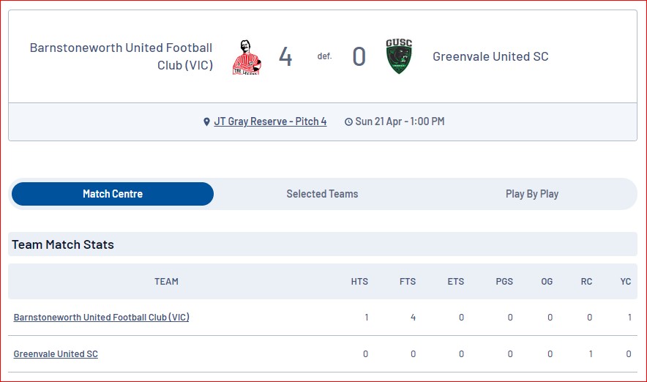647x382 pixels.
Task: Switch to the Selected Teams tab
Action: tap(322, 194)
